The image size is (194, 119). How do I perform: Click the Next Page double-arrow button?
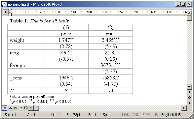click(x=189, y=103)
